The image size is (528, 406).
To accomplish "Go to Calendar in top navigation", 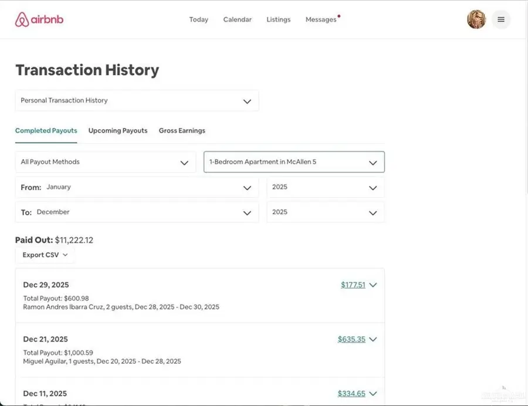I will tap(237, 19).
